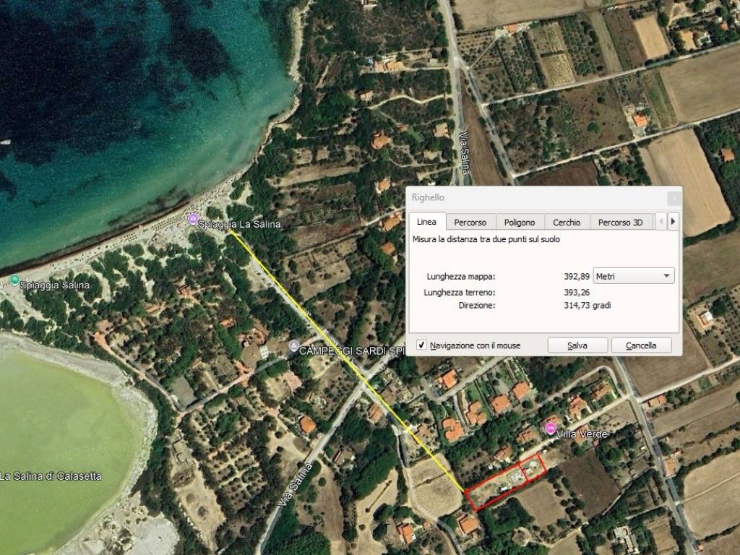The image size is (740, 555).
Task: Click the La Salina di Calasetta label
Action: point(51,476)
